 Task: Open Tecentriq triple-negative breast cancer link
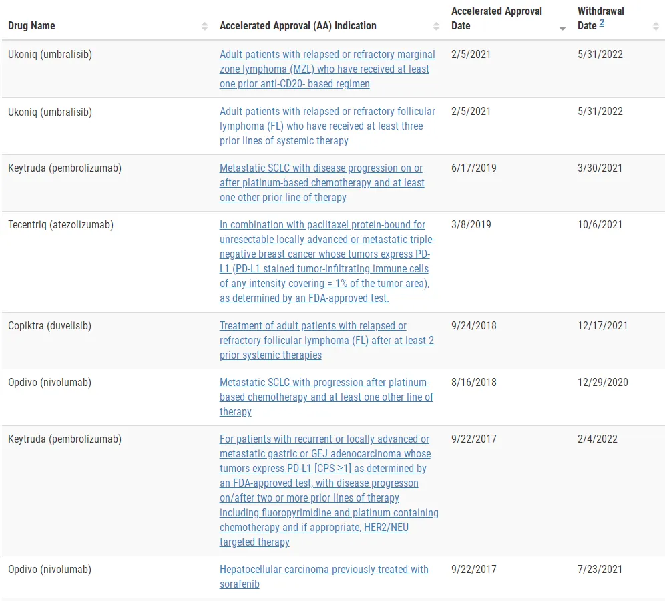tap(327, 261)
